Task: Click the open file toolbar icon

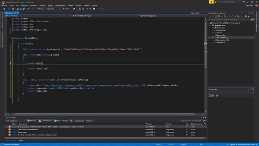Action: pos(17,9)
